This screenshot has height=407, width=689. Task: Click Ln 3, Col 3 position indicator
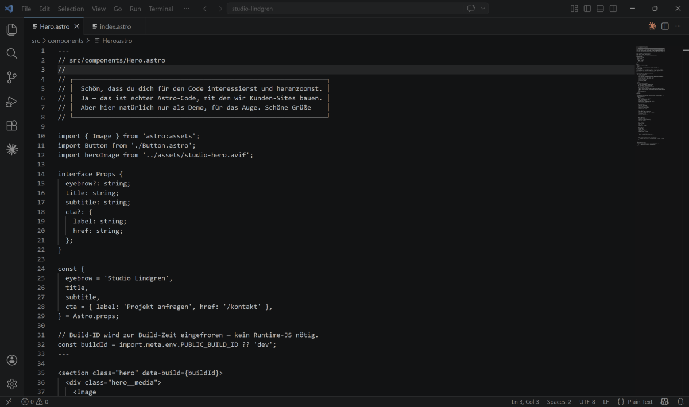525,402
